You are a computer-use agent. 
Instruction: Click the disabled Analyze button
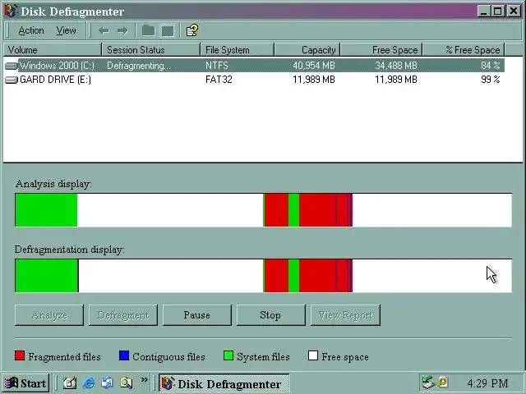click(x=49, y=315)
